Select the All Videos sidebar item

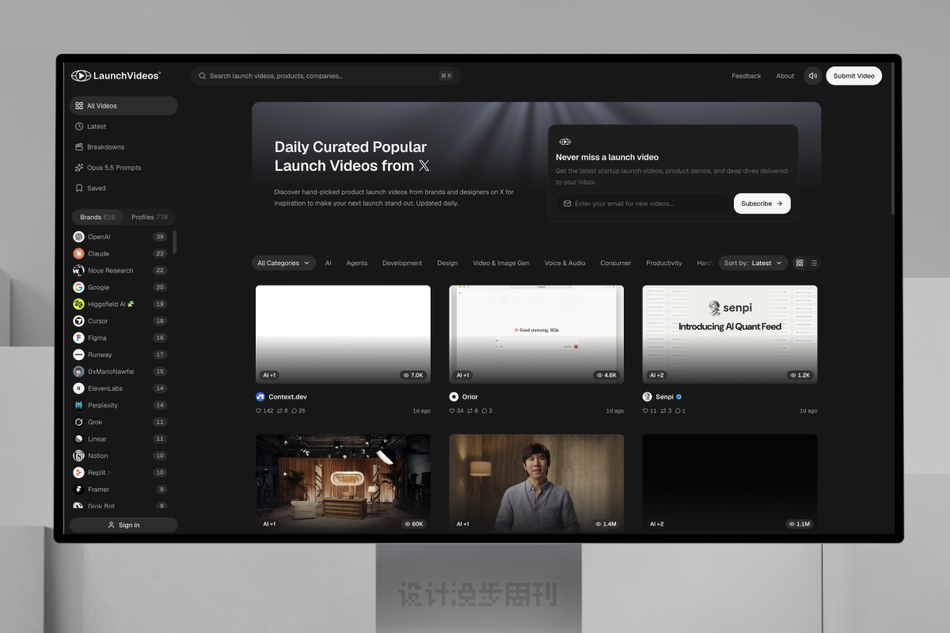(123, 106)
